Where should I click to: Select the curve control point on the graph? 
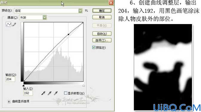point(68,34)
